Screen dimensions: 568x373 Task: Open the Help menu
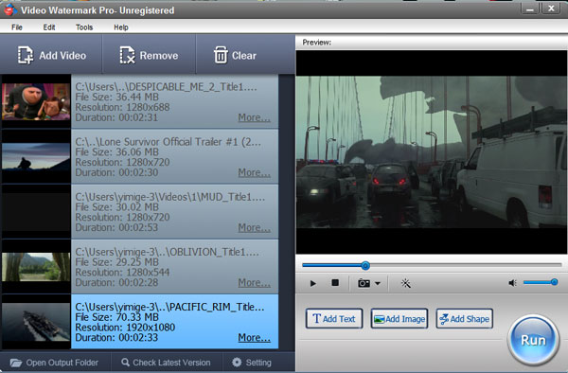121,27
